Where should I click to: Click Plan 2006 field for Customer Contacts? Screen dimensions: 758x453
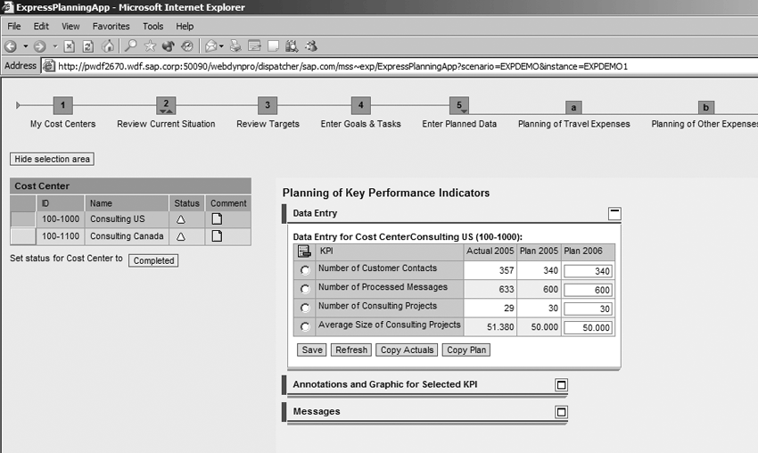pos(589,271)
